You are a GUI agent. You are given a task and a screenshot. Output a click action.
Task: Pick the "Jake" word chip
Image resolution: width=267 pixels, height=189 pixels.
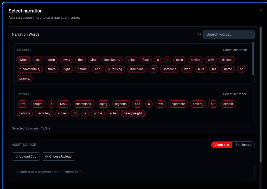(x=131, y=60)
